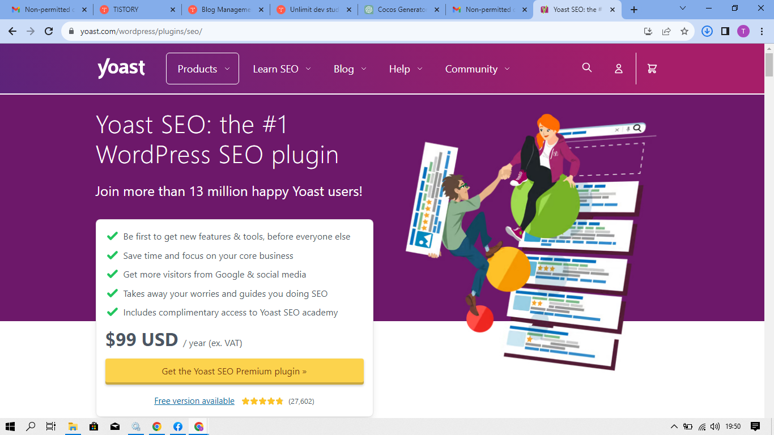Screen dimensions: 774x435
Task: Reload the page with the refresh icon
Action: click(49, 31)
